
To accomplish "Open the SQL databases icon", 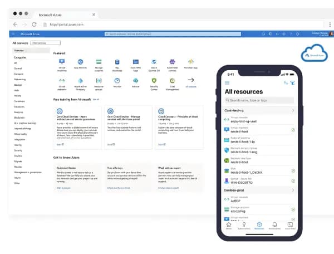I will (117, 61).
